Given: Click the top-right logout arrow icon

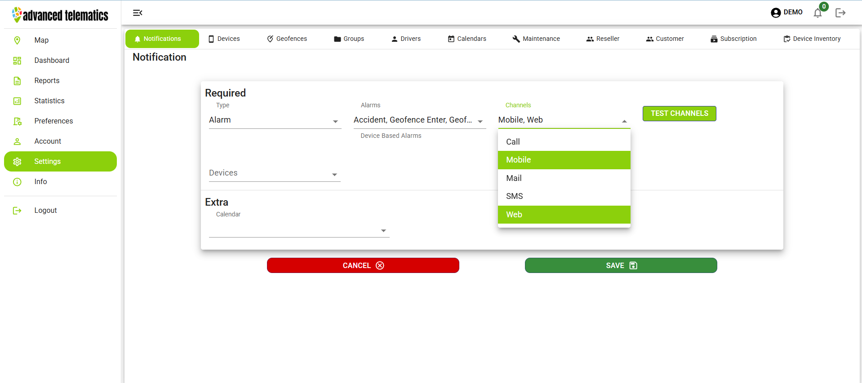Looking at the screenshot, I should pos(840,13).
